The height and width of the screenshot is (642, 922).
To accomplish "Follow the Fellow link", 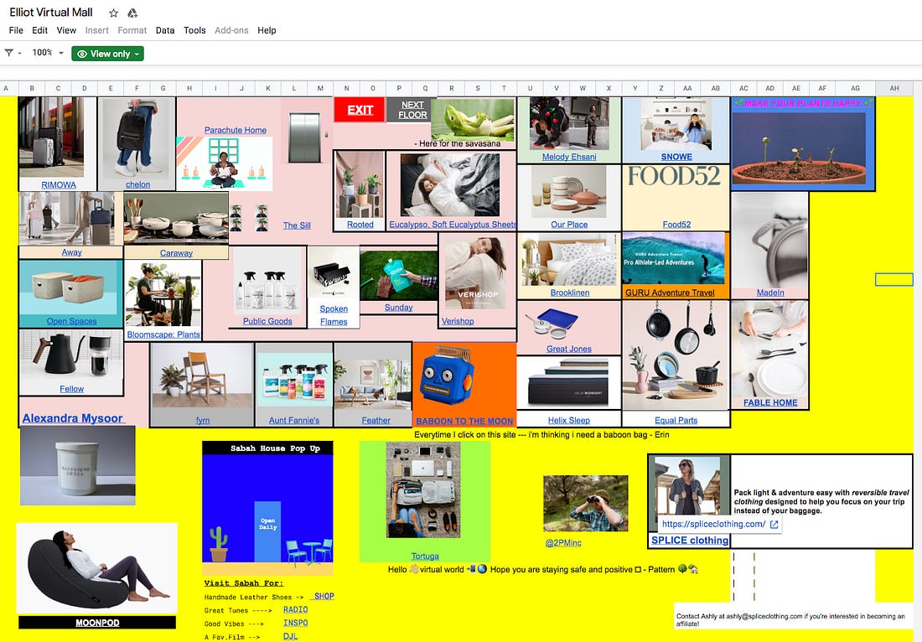I will (72, 389).
